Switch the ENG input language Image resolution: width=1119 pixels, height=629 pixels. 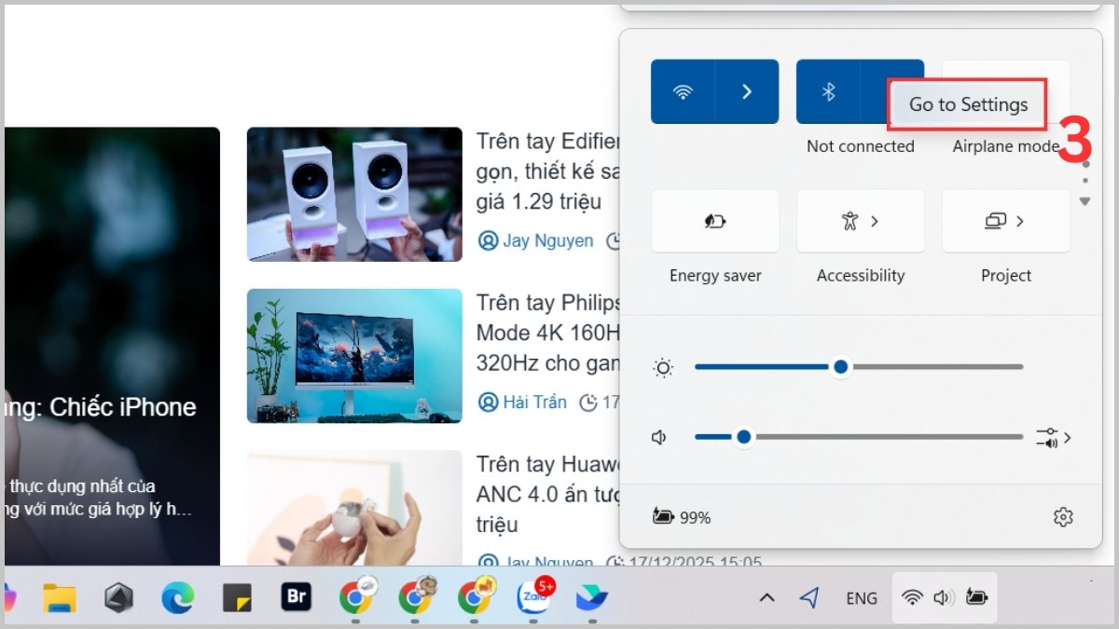click(861, 598)
